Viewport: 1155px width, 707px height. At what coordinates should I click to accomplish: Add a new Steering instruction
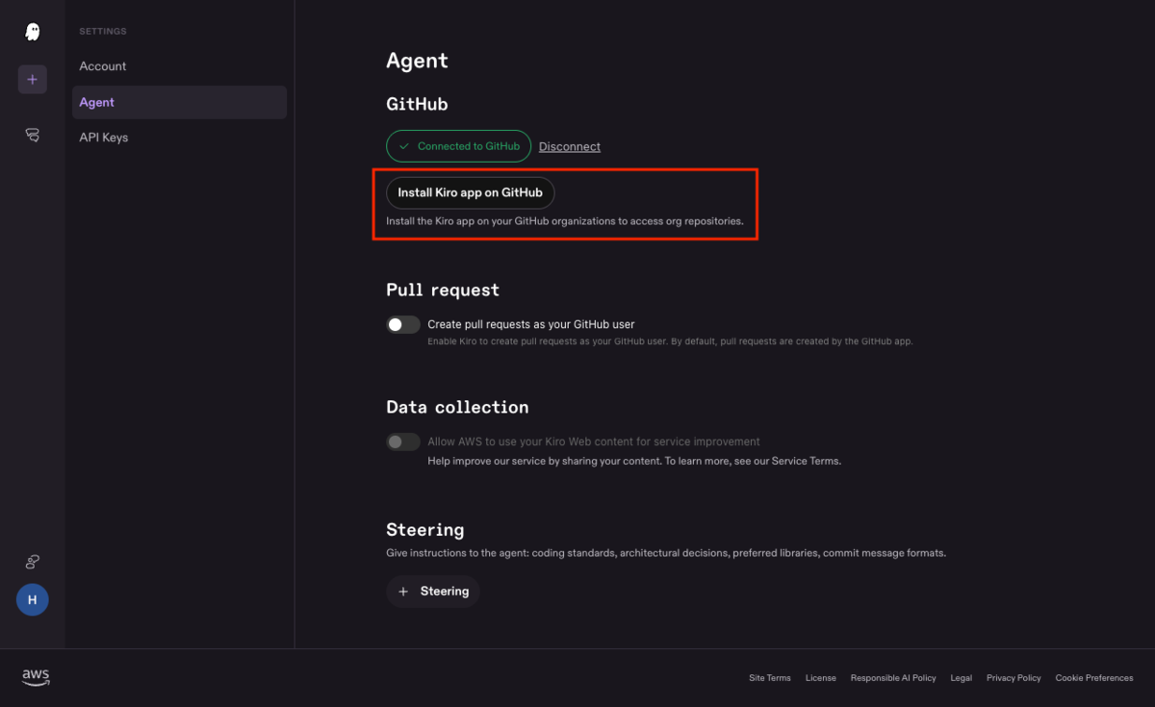433,591
